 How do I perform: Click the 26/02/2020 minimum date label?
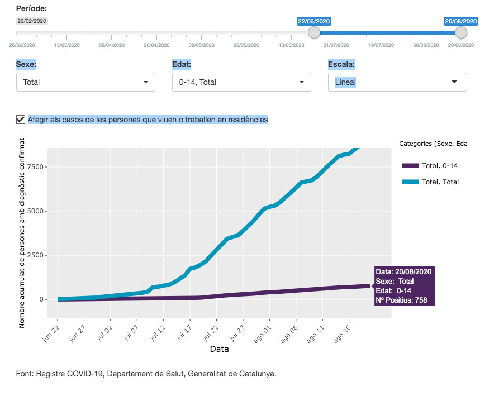32,21
